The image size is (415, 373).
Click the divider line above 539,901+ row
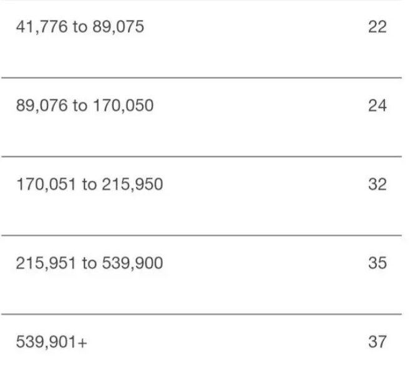click(202, 314)
